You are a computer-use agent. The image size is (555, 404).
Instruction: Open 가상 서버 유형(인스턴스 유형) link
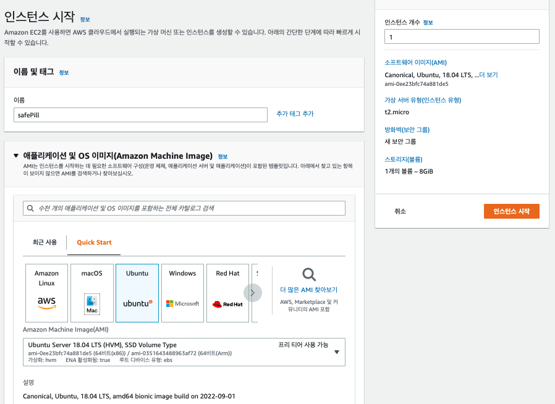(x=423, y=99)
